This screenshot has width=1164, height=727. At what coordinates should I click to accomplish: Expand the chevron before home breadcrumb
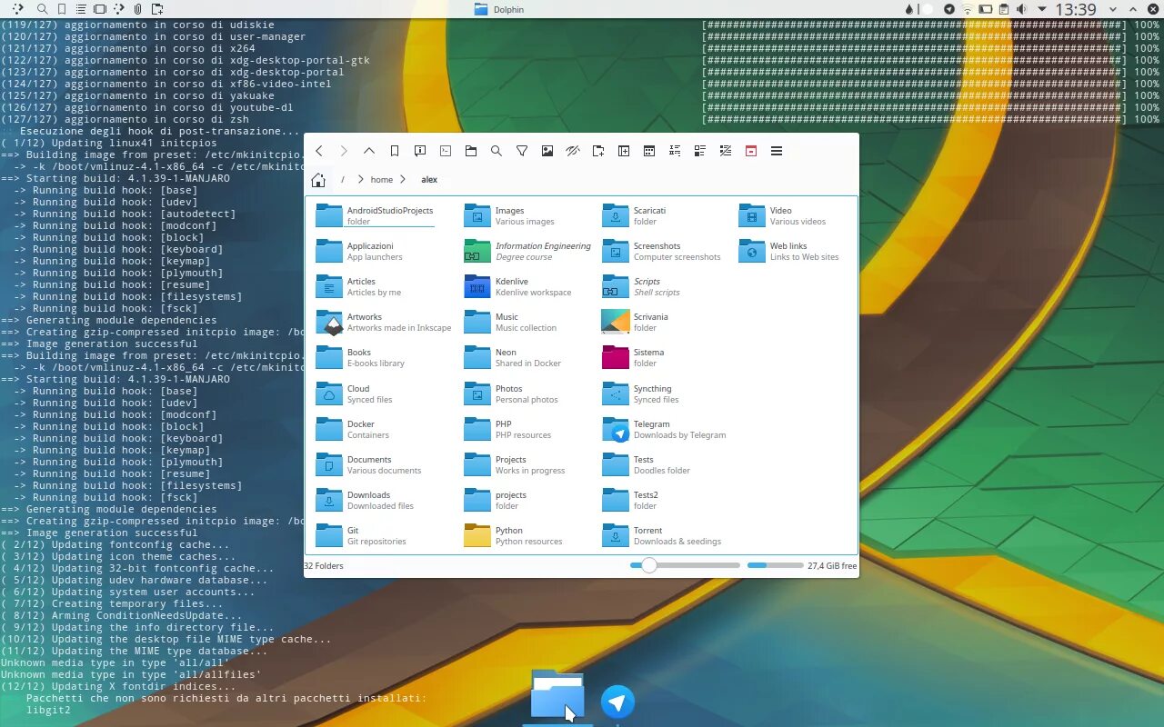361,180
